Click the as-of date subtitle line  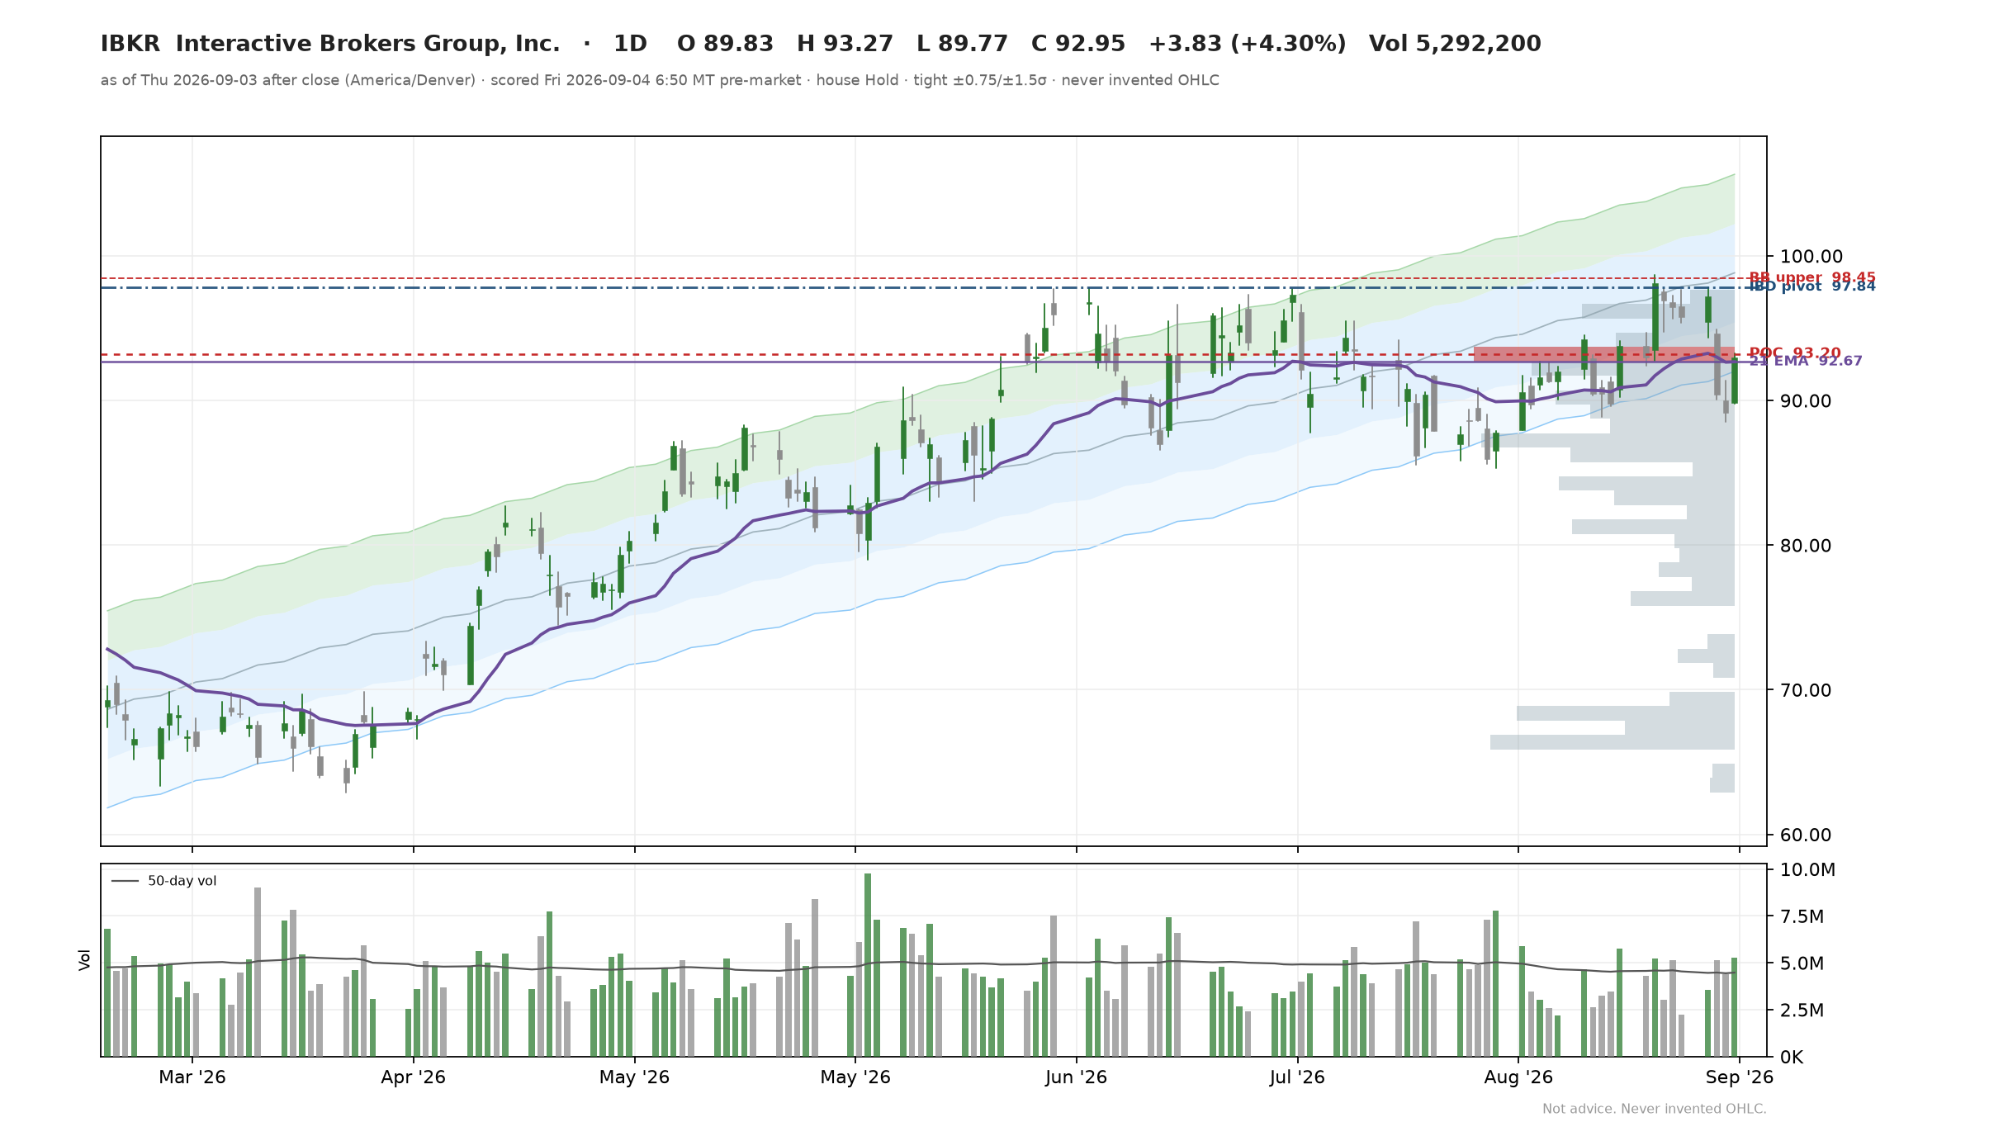[660, 80]
